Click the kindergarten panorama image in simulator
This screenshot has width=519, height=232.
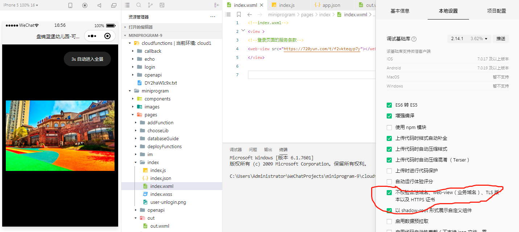coord(60,136)
